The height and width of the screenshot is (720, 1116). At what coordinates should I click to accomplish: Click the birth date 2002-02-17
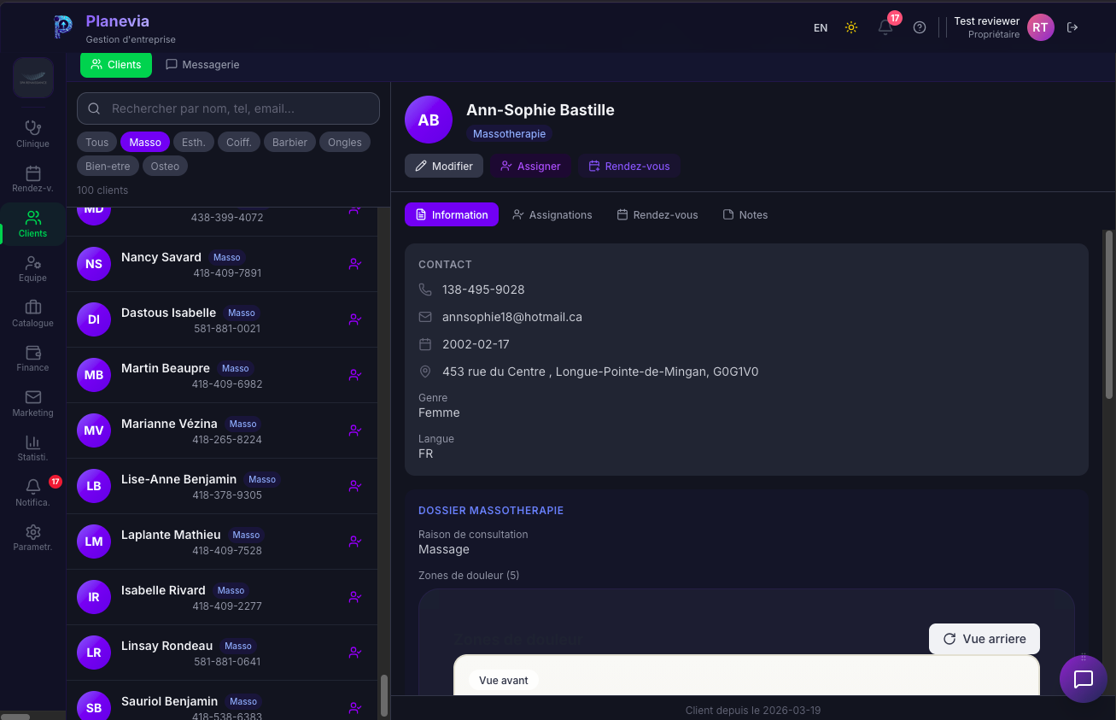coord(476,344)
